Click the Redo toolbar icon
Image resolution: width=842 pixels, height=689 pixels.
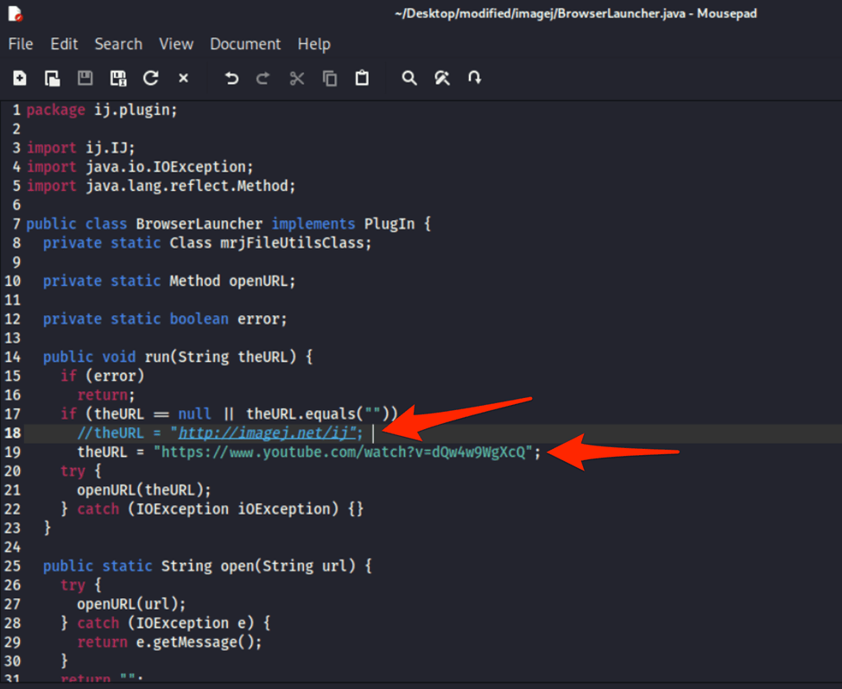(x=263, y=79)
